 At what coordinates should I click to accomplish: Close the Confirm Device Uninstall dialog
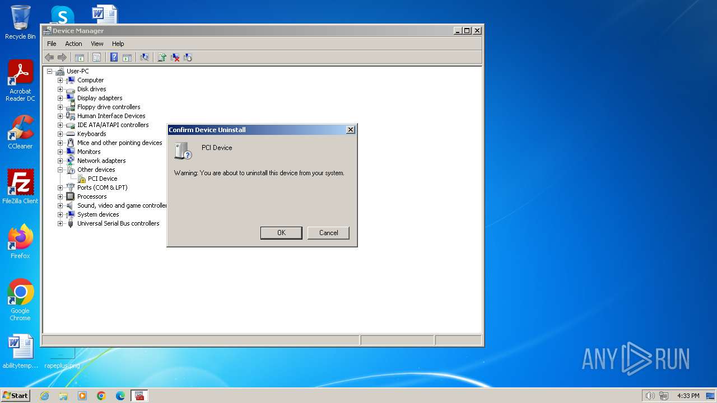(351, 130)
